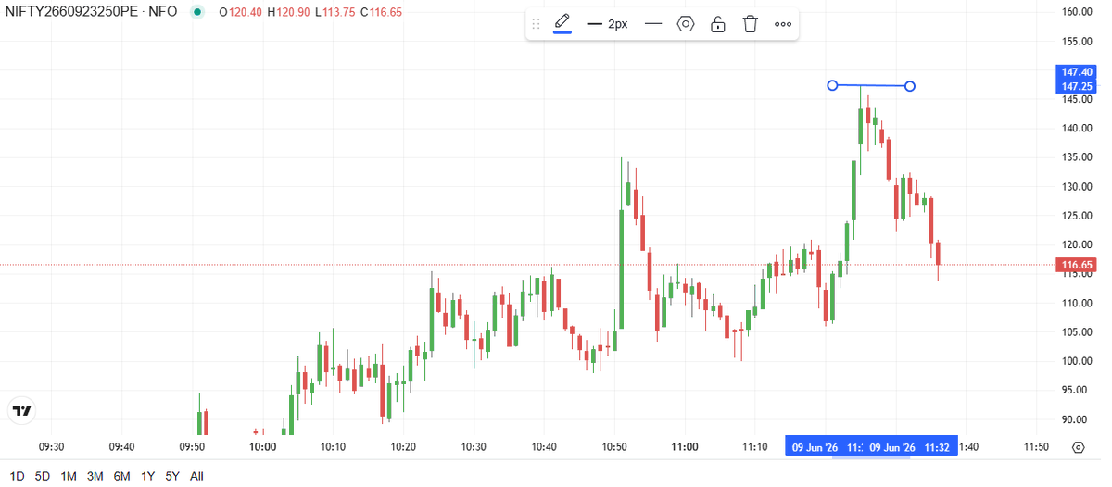Click the L113.75 low value
This screenshot has width=1112, height=487.
click(x=335, y=12)
